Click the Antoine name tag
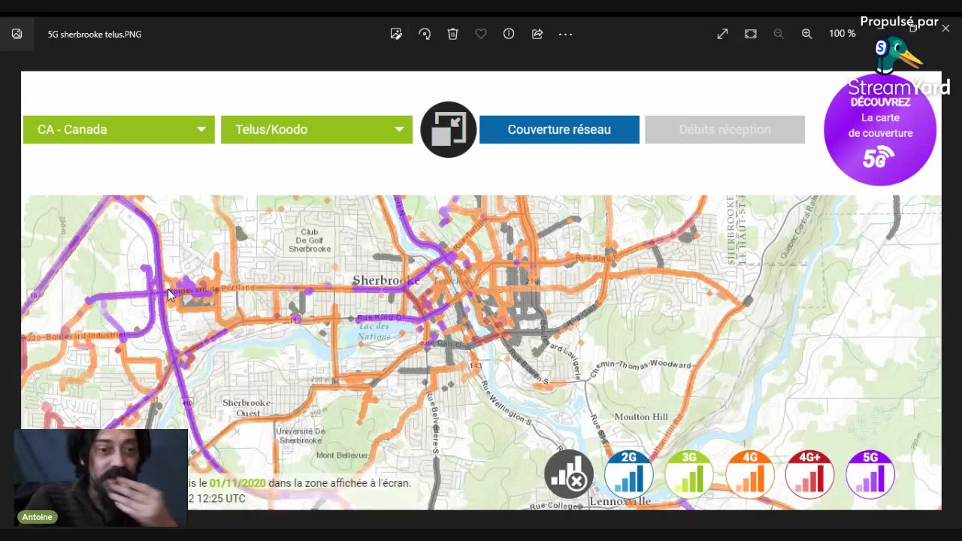The height and width of the screenshot is (541, 962). (37, 517)
